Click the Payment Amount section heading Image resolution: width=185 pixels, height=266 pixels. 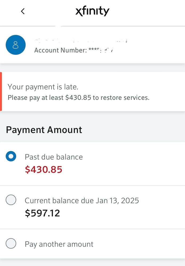coord(44,130)
